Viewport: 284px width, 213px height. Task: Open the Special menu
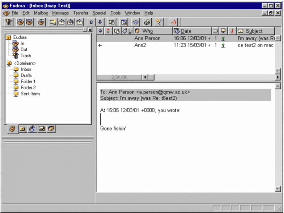[99, 13]
